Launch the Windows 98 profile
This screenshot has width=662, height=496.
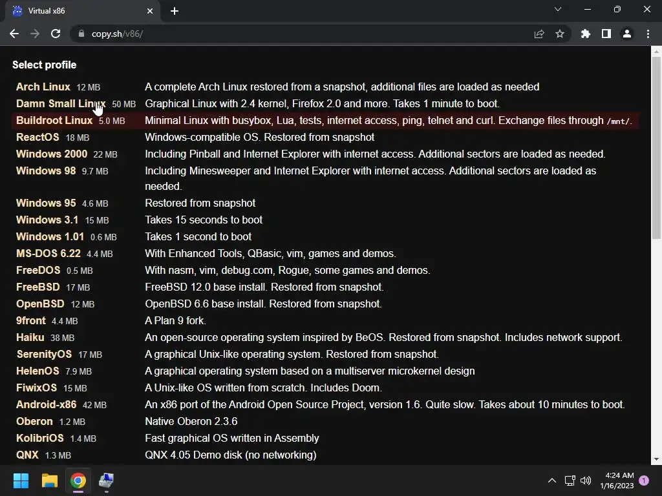coord(46,171)
